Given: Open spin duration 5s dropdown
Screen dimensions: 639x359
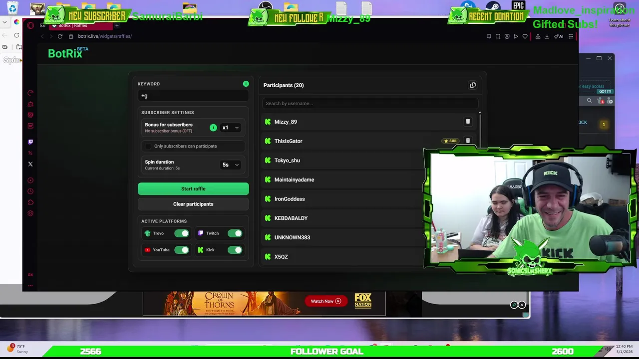Looking at the screenshot, I should (x=231, y=165).
